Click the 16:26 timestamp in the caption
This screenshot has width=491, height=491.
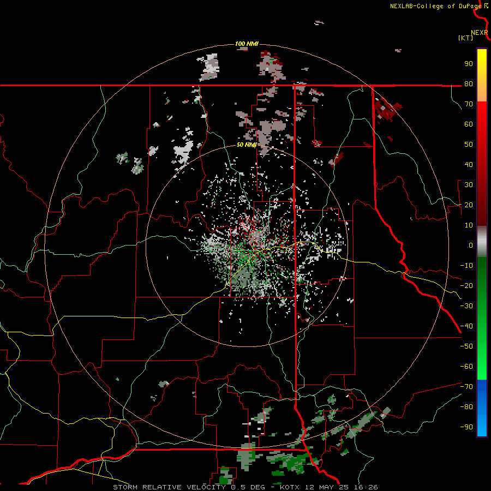tap(366, 487)
